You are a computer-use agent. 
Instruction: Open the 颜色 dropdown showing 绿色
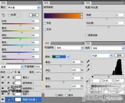click(61, 57)
